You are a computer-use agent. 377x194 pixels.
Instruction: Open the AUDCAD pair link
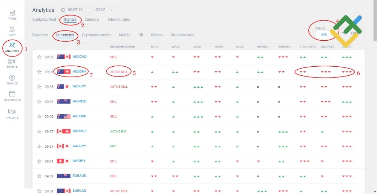(80, 57)
